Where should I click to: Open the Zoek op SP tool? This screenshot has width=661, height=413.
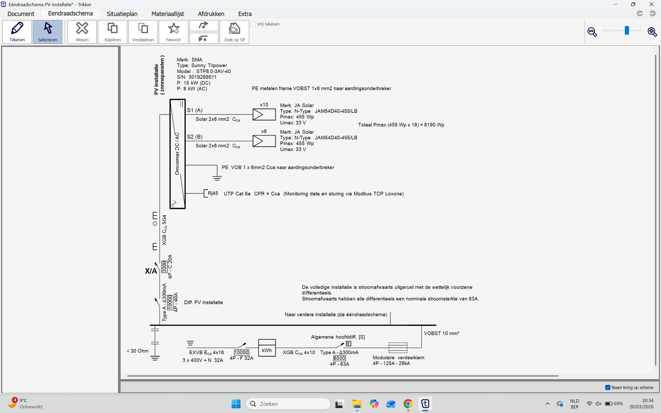[x=234, y=32]
